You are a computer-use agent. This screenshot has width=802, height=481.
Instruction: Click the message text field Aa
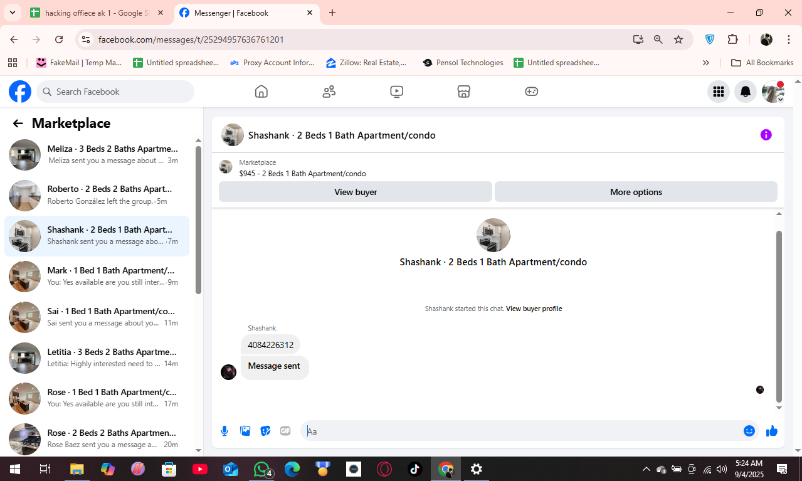pos(520,431)
